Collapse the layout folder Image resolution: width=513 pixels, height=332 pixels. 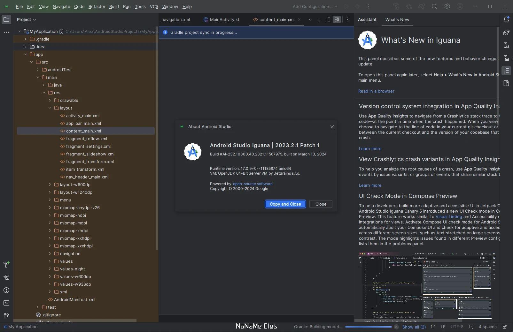click(50, 108)
